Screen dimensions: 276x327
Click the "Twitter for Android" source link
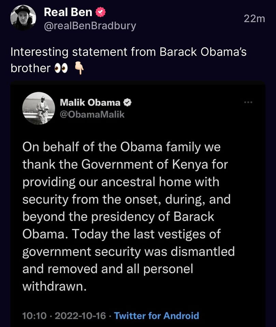point(156,315)
